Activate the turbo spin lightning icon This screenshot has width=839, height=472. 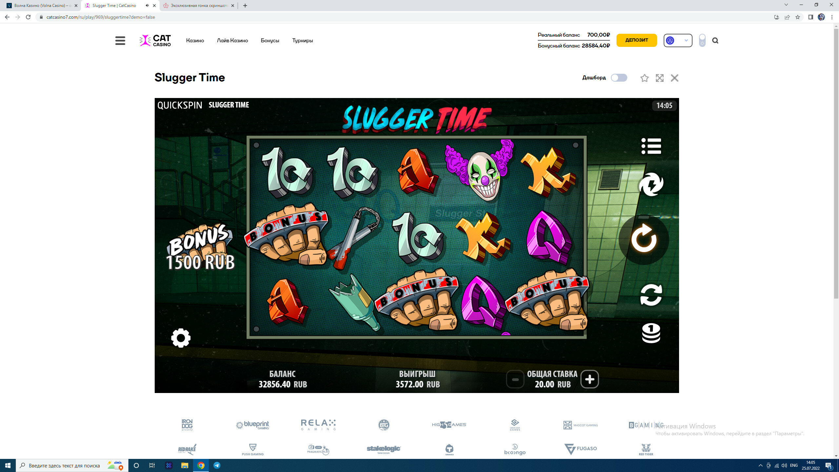pos(651,185)
